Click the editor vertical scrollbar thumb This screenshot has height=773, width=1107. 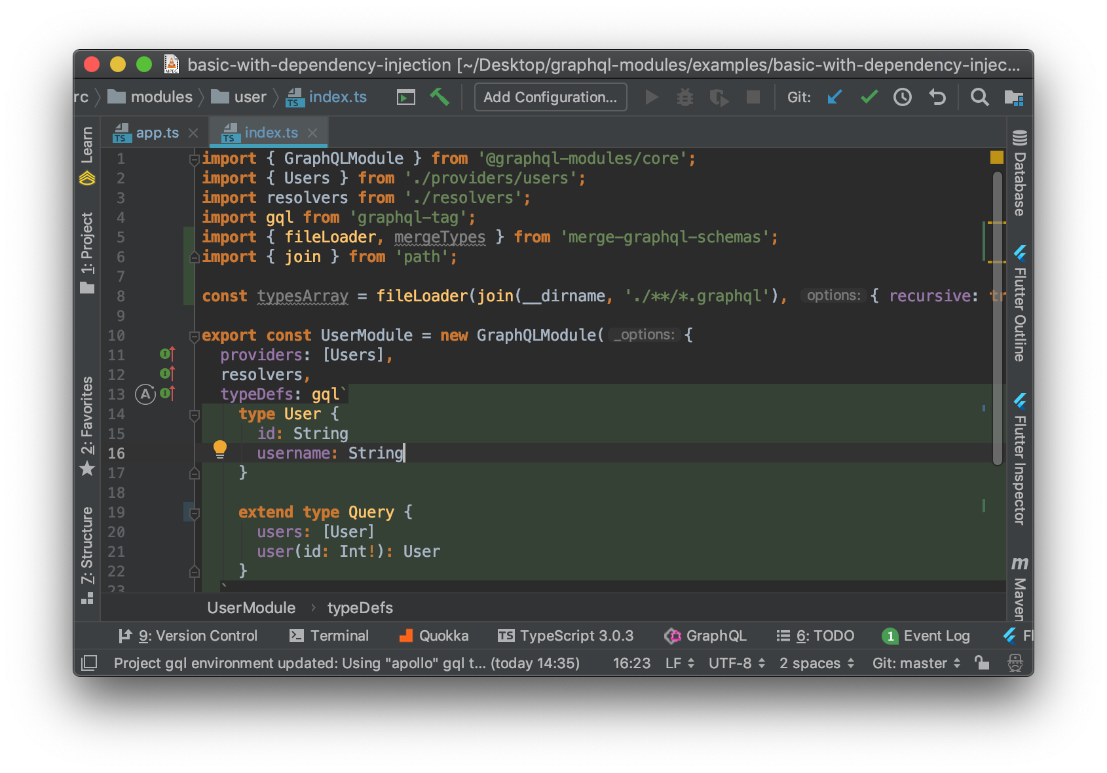click(x=998, y=318)
